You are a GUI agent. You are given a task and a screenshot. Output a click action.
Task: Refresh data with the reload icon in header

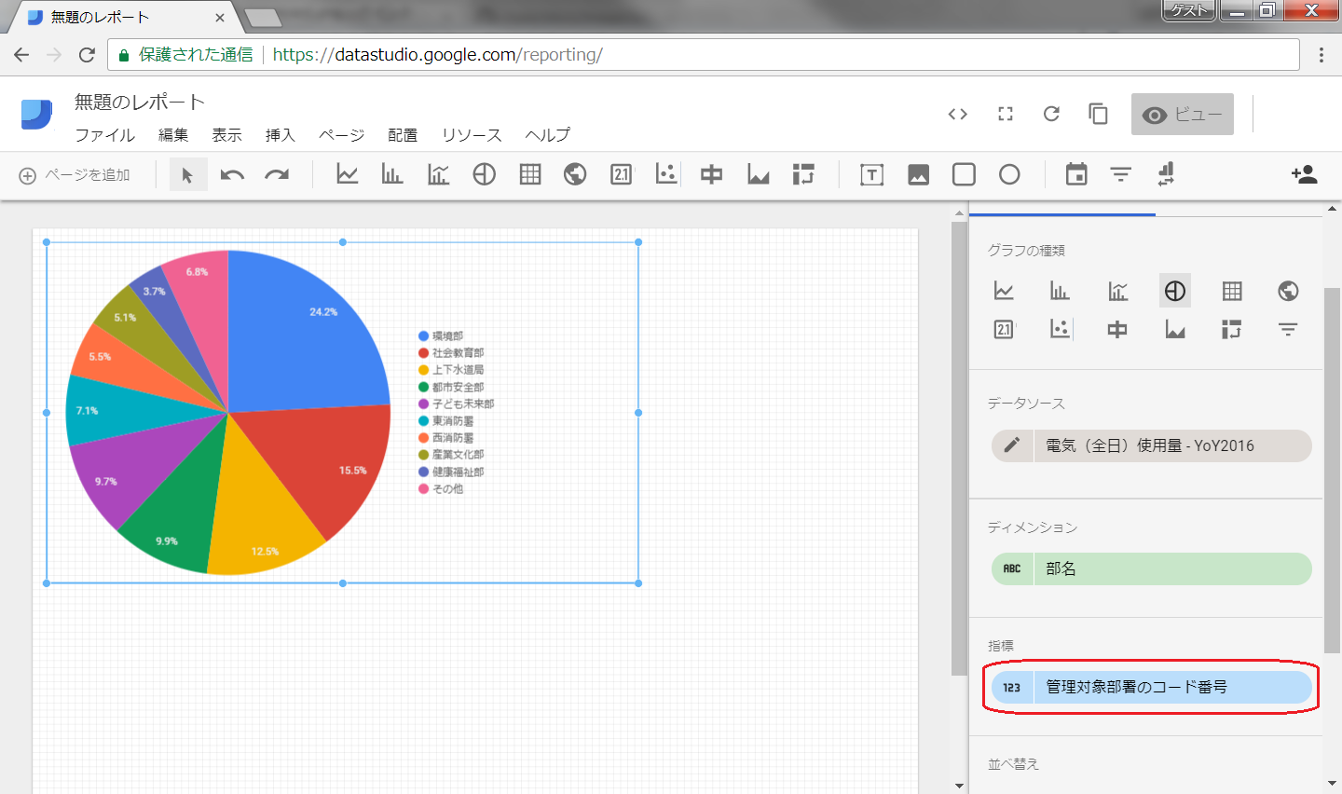1051,114
